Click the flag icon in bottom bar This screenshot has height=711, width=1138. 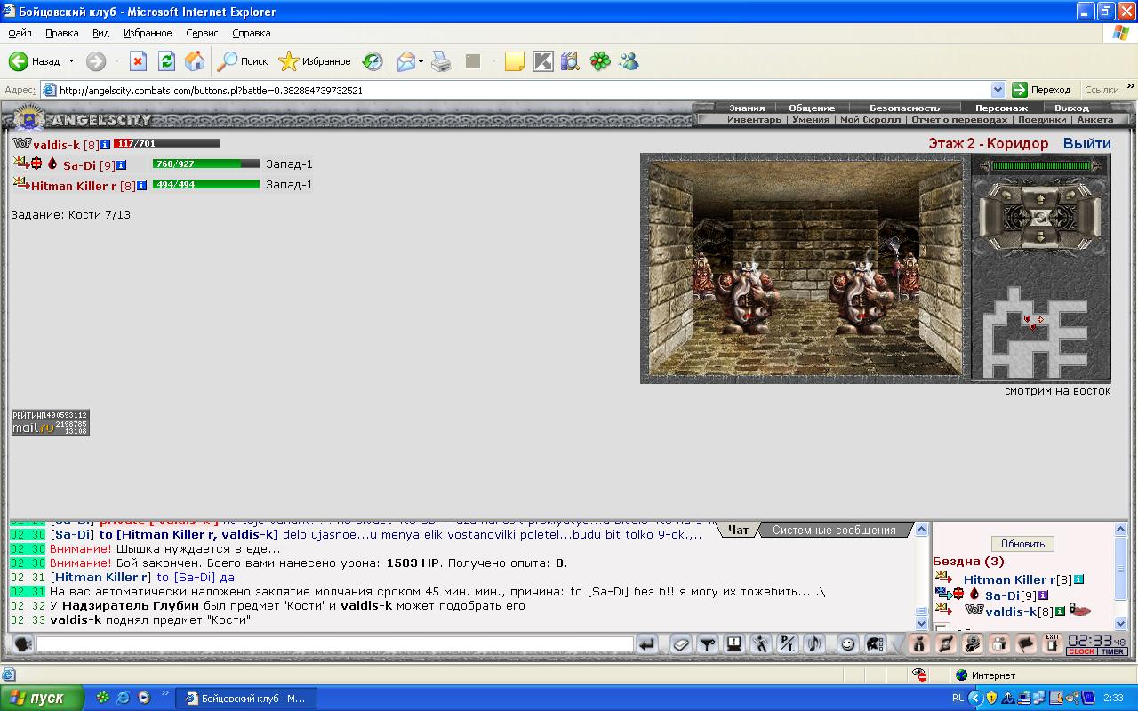1025,644
